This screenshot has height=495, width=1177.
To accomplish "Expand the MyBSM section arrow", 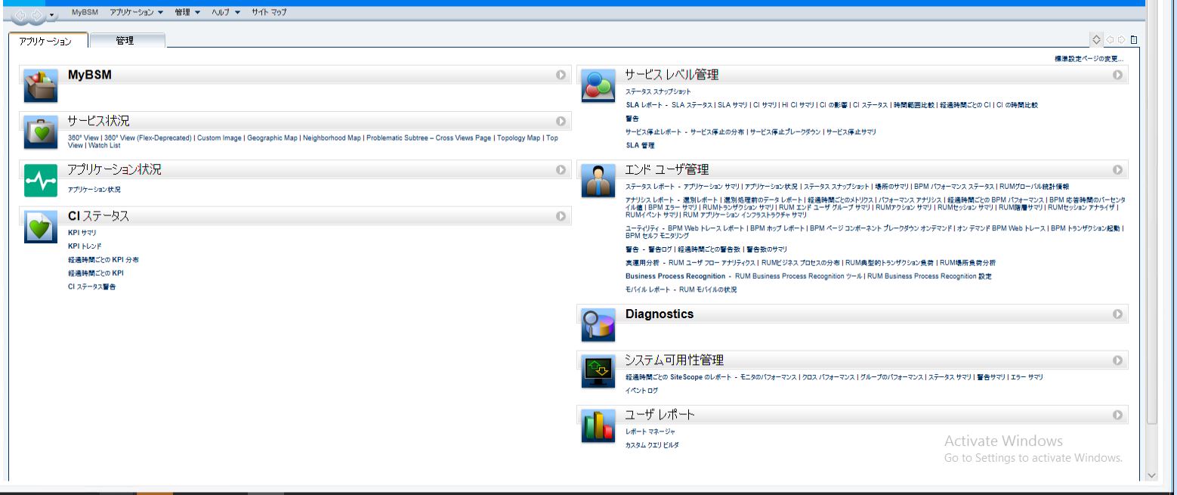I will click(x=561, y=75).
